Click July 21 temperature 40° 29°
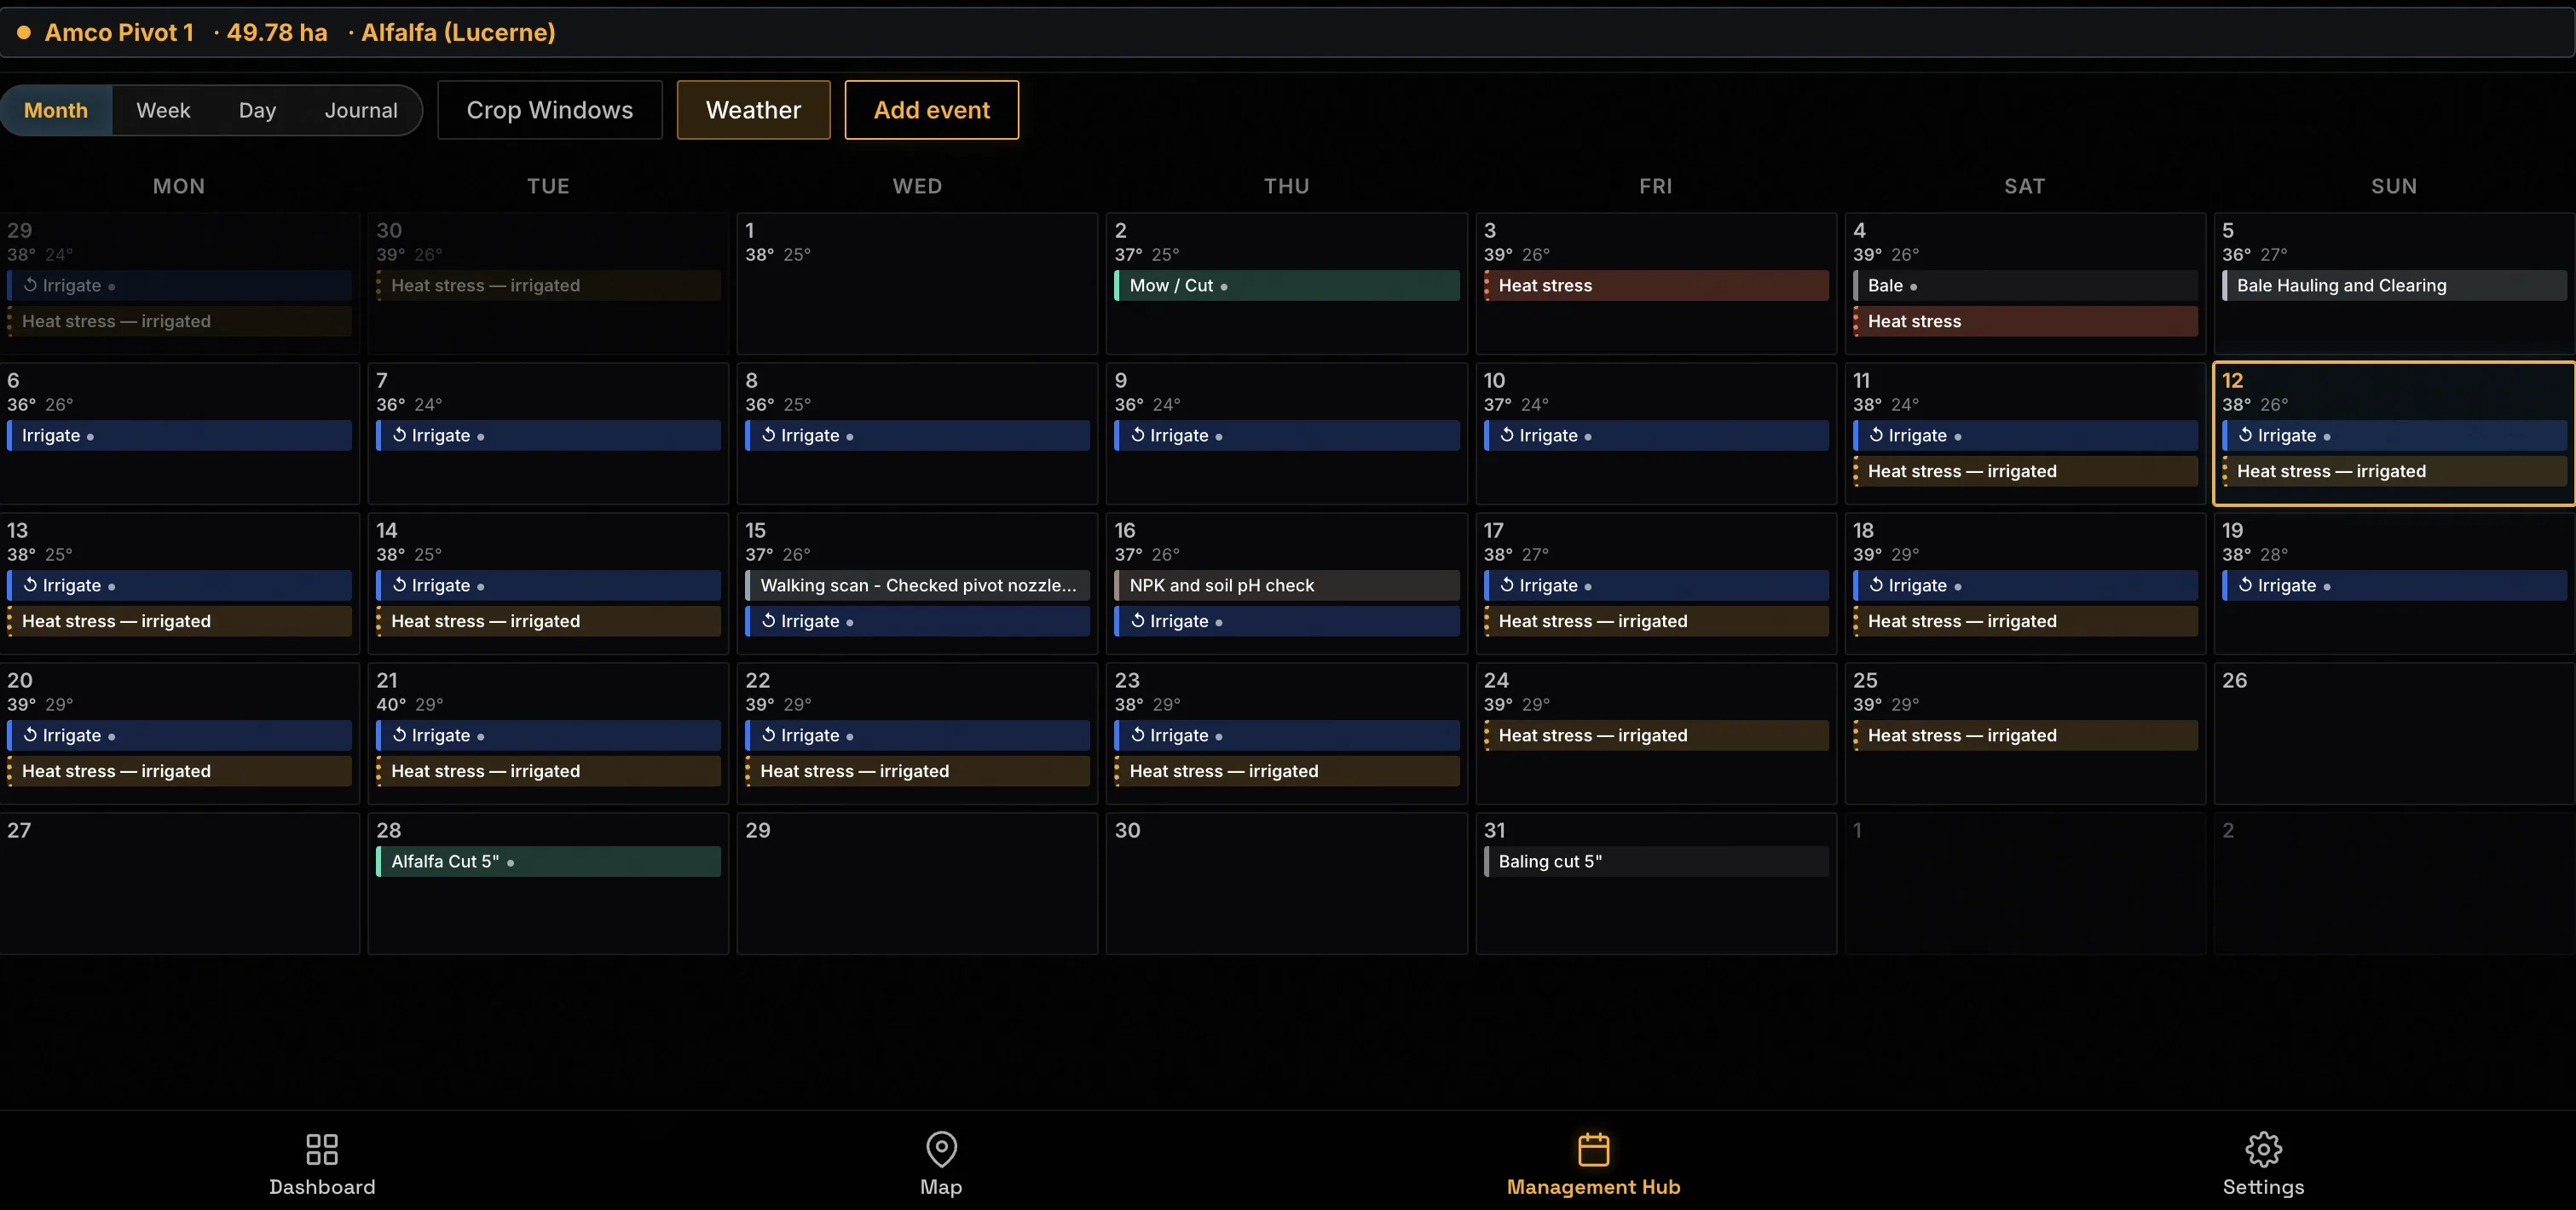This screenshot has height=1210, width=2576. (410, 704)
